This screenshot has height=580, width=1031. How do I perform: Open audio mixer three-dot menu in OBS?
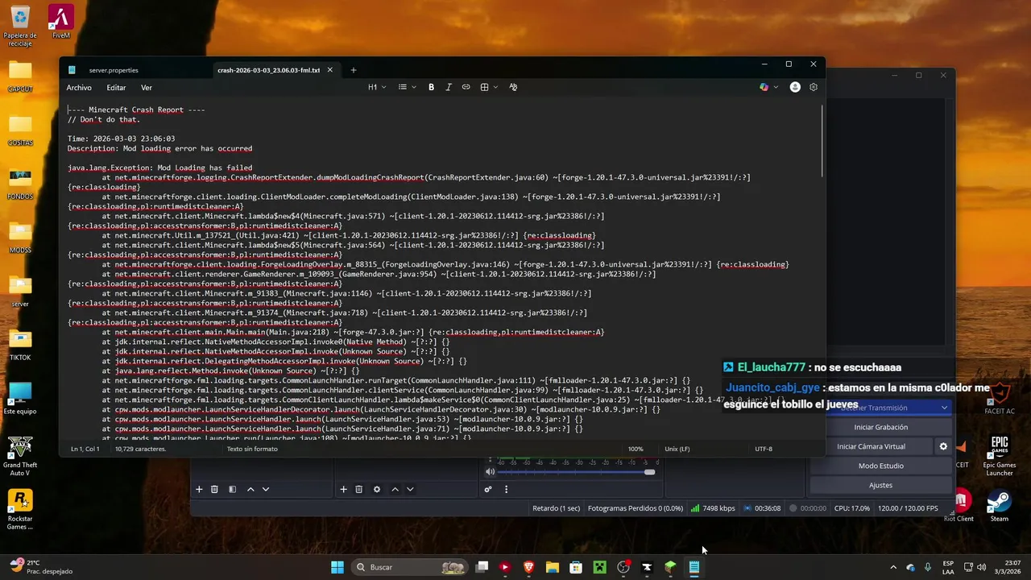pyautogui.click(x=506, y=489)
